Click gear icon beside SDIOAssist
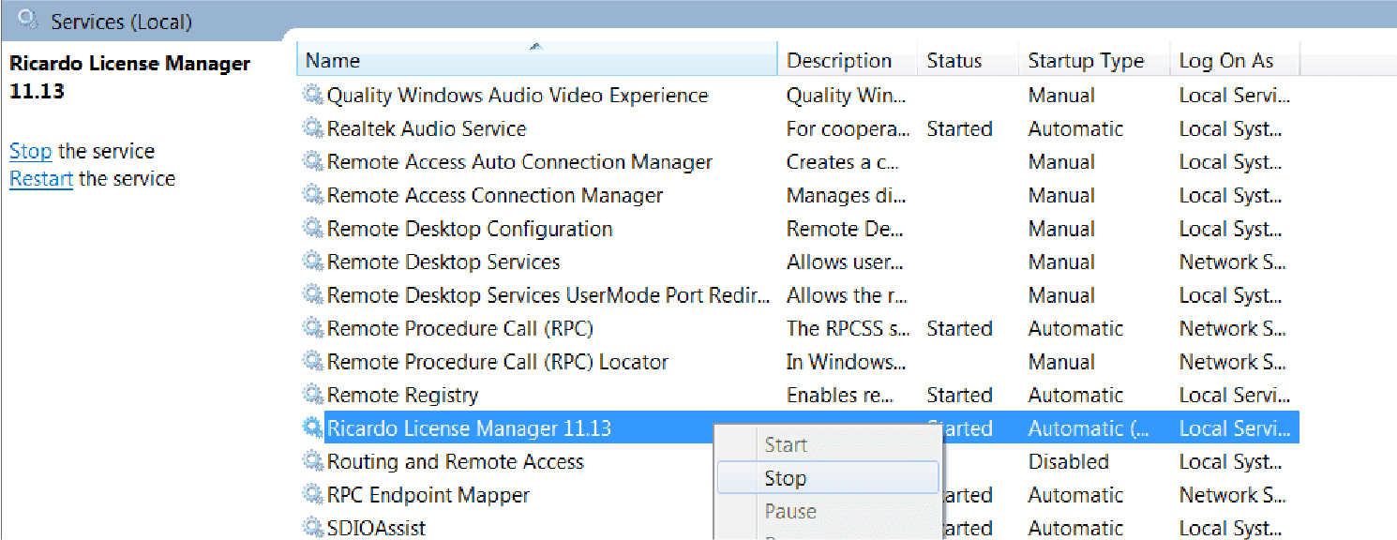Screen dimensions: 1397x540 pyautogui.click(x=312, y=528)
